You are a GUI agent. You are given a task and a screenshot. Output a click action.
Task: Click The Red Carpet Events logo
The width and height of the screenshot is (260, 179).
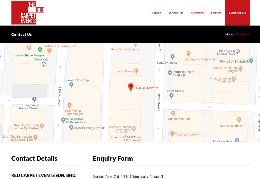(x=28, y=13)
